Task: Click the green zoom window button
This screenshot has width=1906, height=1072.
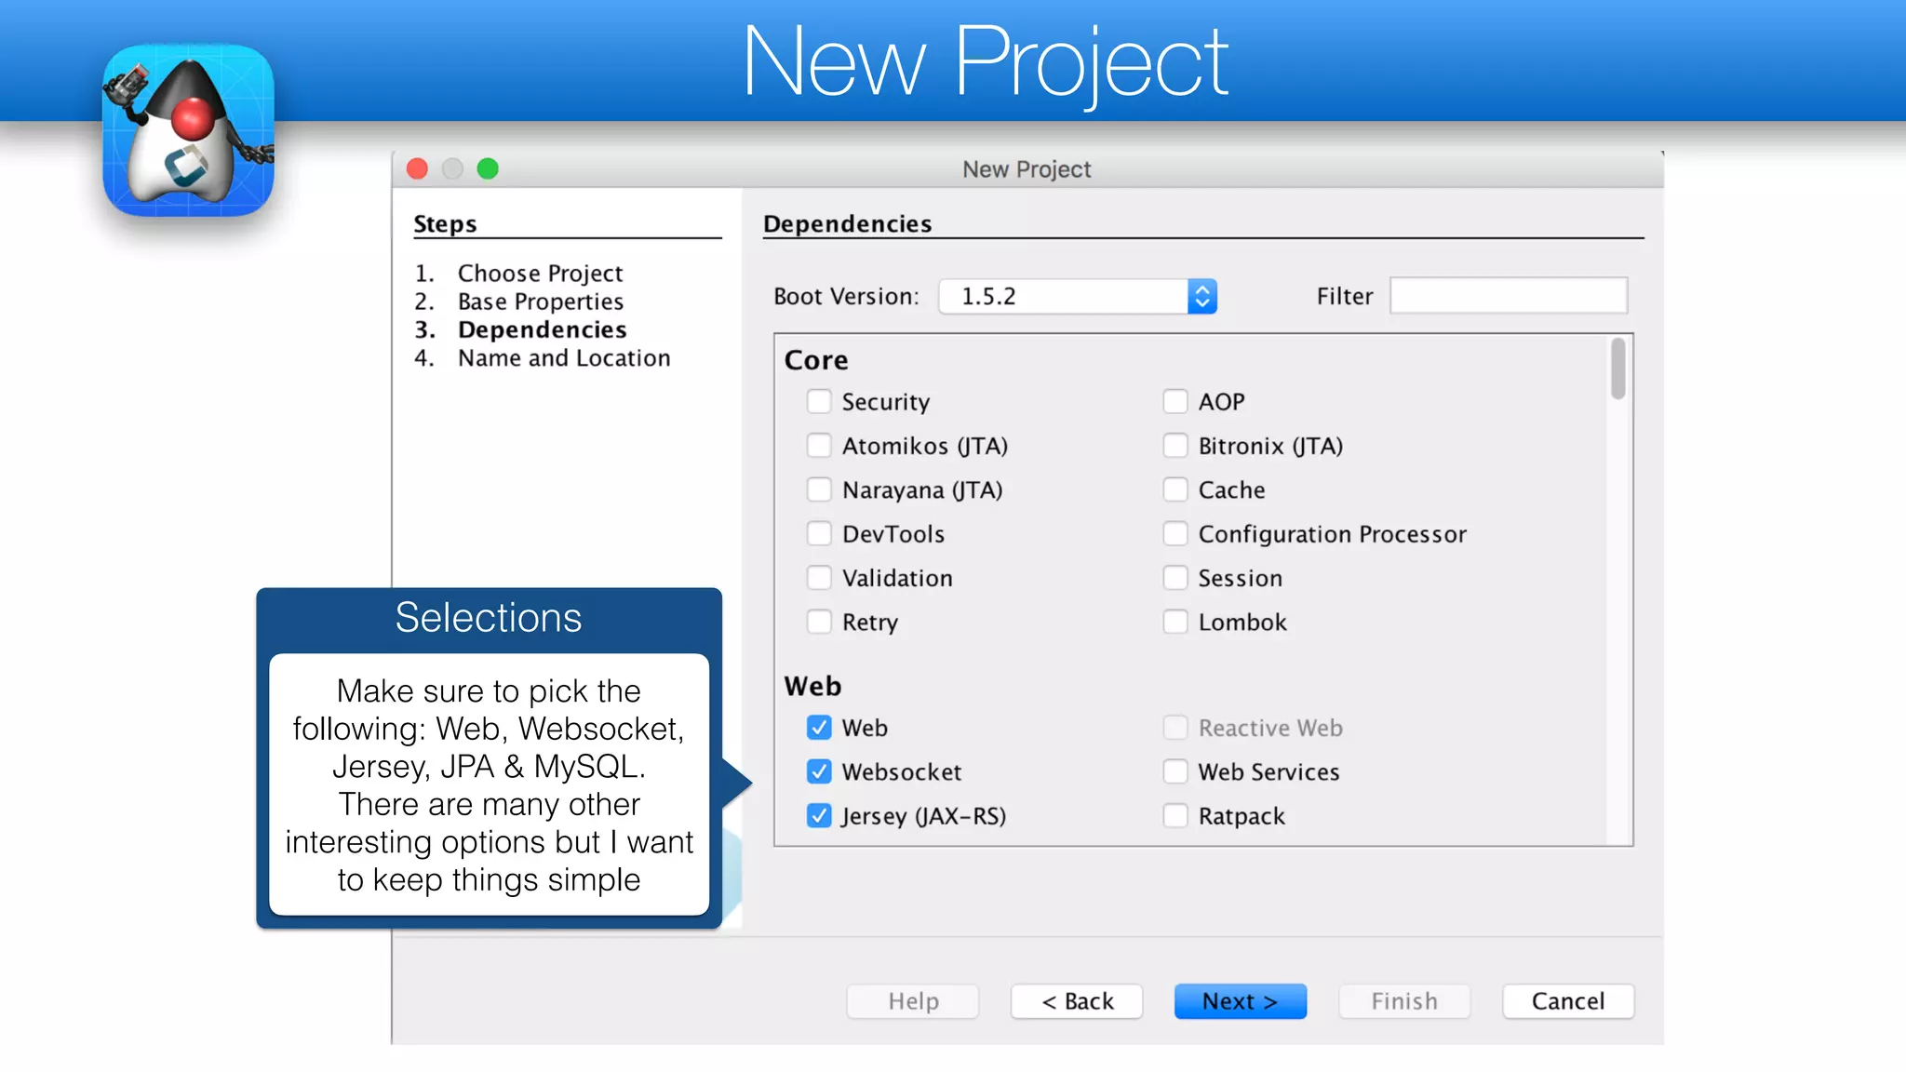Action: pyautogui.click(x=488, y=168)
